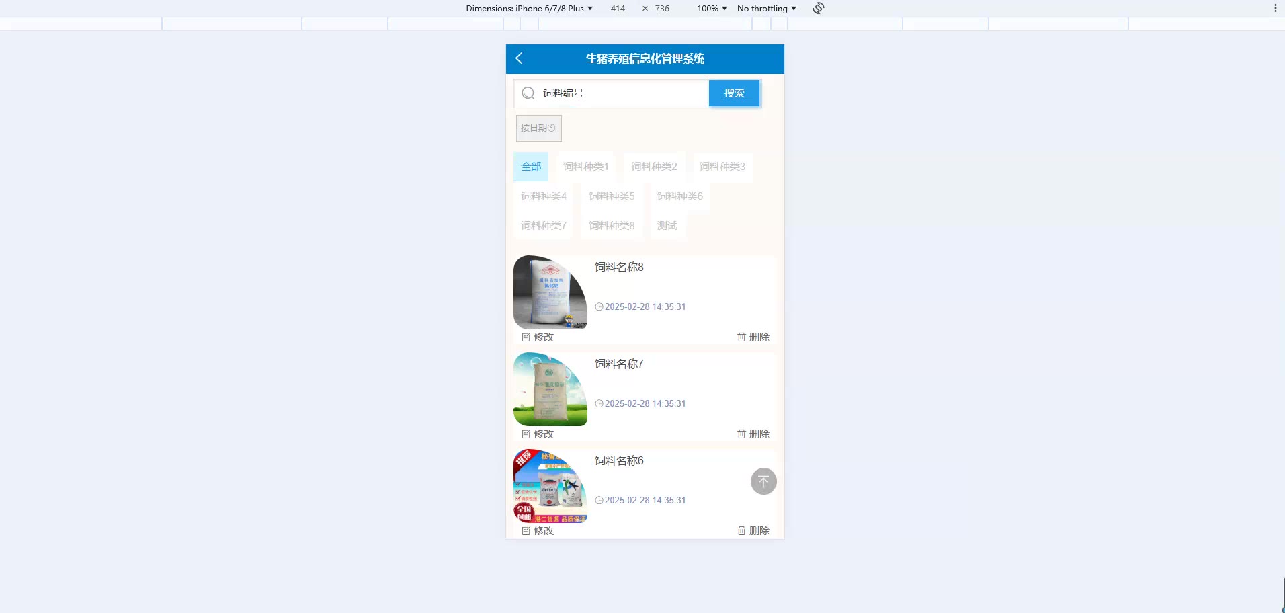Click the page title 生猪养殖信息化管理系统
Viewport: 1285px width, 613px height.
click(645, 58)
